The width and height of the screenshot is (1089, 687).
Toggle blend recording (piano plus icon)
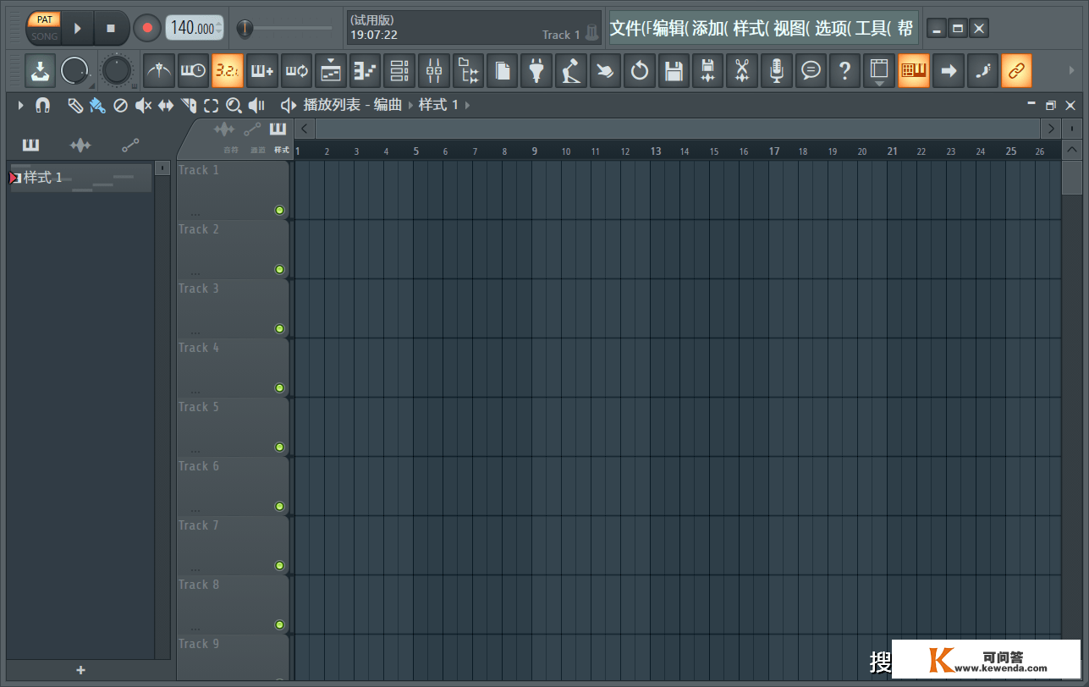point(262,71)
